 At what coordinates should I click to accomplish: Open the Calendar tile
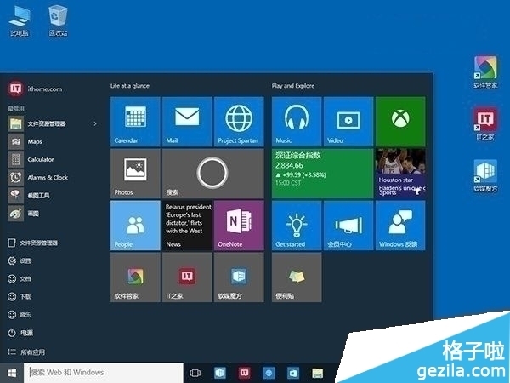pos(135,122)
